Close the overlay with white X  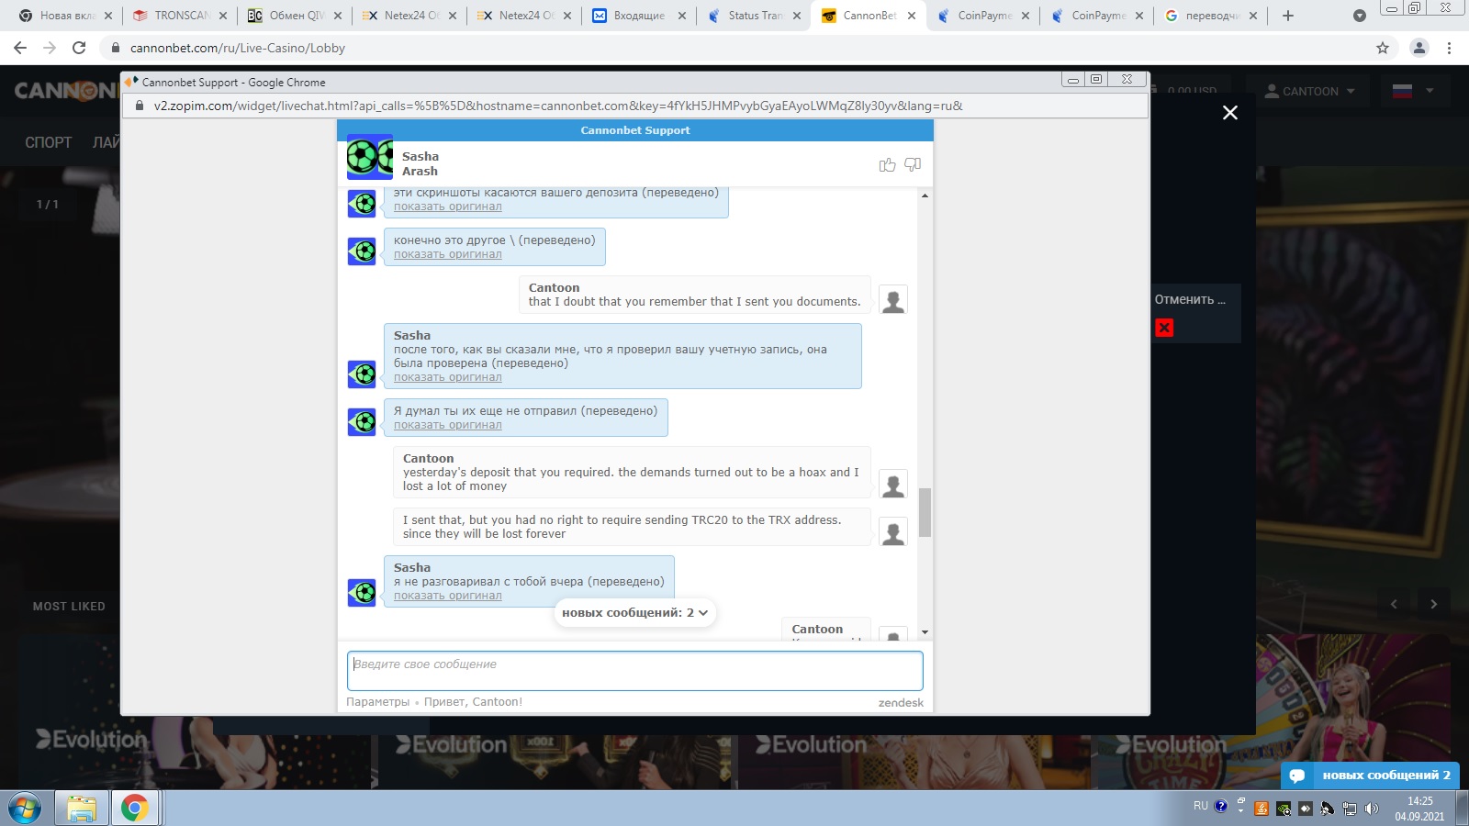1230,113
